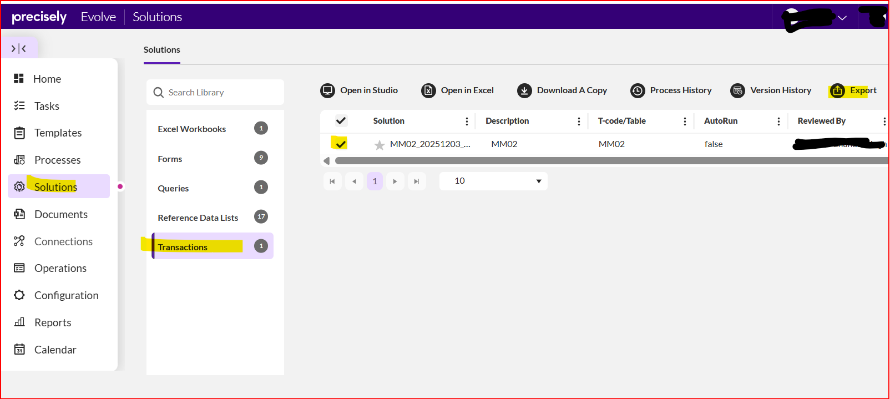Click the Calendar icon in sidebar
Viewport: 890px width, 399px height.
tap(19, 349)
